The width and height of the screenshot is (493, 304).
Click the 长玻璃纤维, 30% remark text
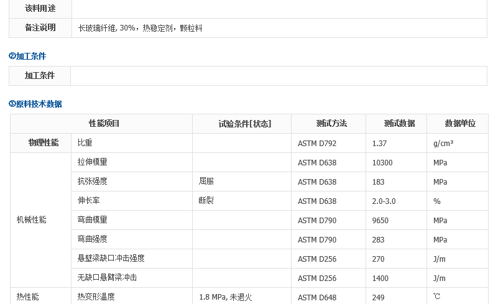pyautogui.click(x=106, y=29)
